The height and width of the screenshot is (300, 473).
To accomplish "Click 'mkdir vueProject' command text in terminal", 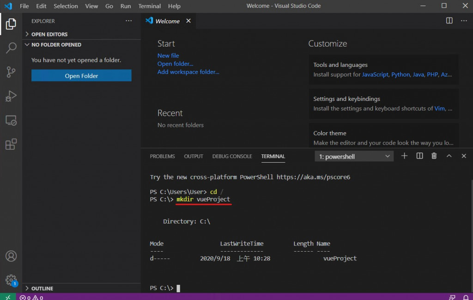I will click(x=203, y=199).
